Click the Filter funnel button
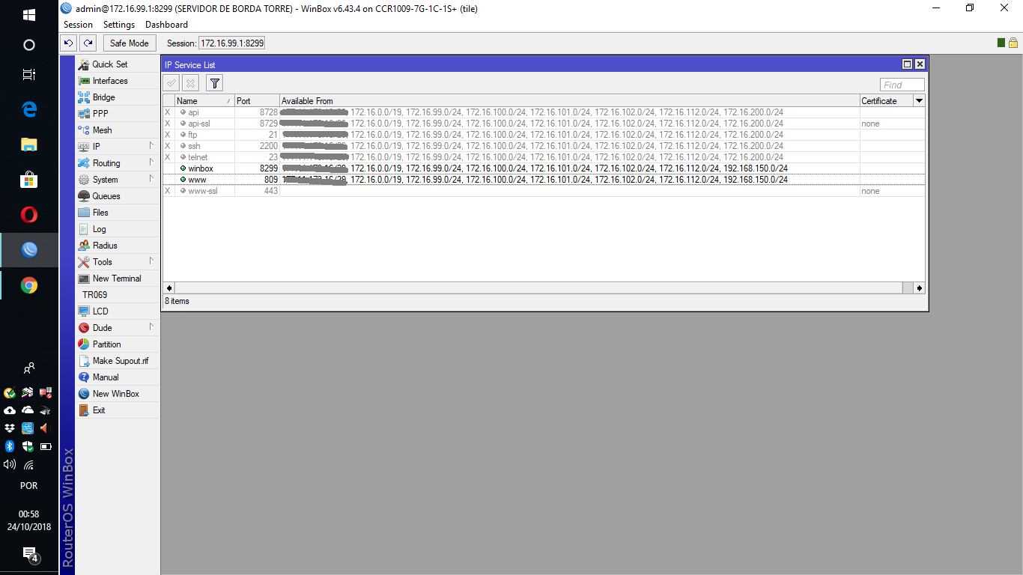Image resolution: width=1023 pixels, height=575 pixels. (x=214, y=83)
